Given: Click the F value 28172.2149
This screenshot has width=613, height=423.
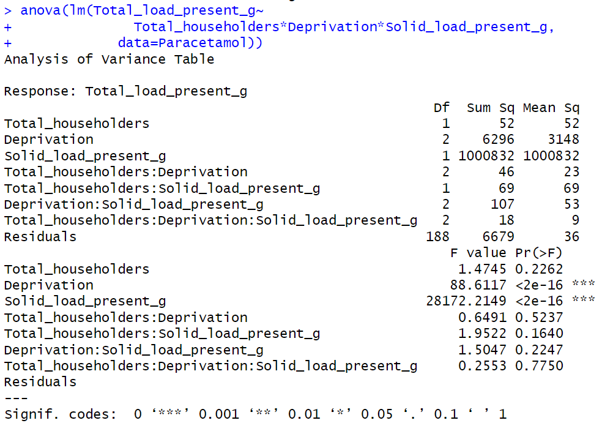Looking at the screenshot, I should [x=466, y=301].
